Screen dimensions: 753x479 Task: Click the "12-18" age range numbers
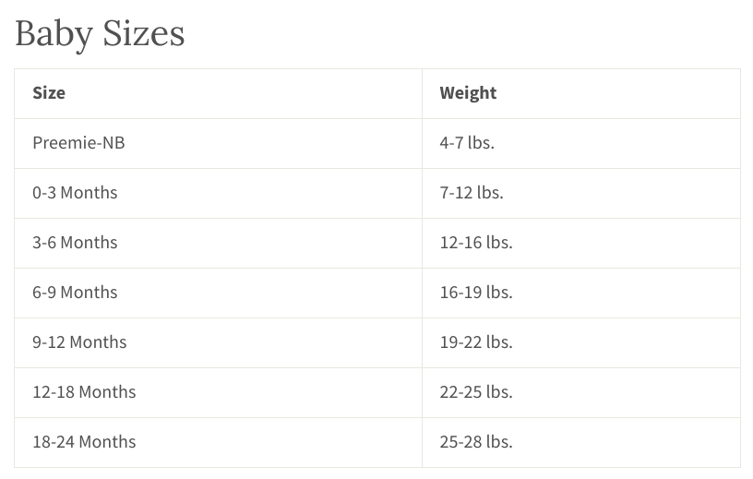coord(54,392)
